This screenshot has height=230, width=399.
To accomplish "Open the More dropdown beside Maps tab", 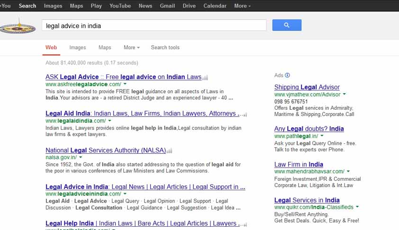I will point(131,47).
